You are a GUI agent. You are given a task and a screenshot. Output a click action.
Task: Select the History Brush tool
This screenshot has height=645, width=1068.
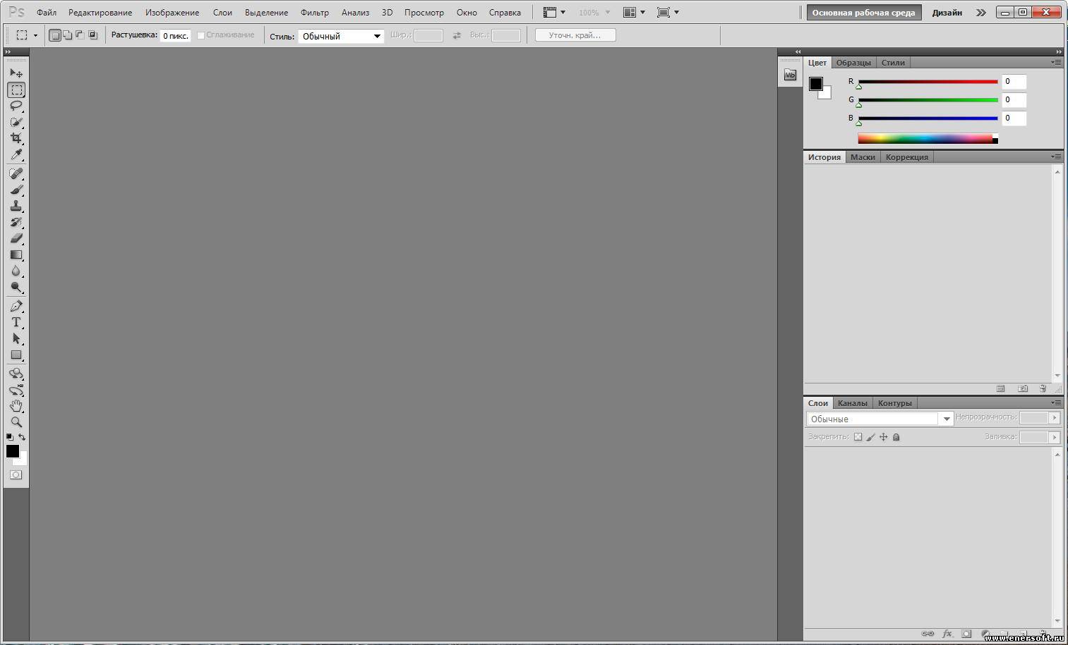coord(16,222)
